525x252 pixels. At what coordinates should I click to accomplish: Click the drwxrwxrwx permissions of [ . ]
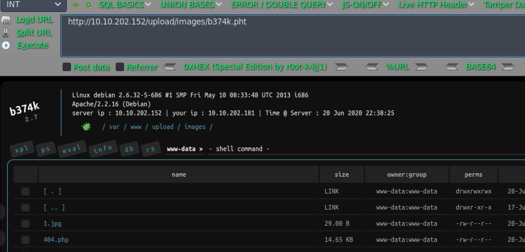473,191
